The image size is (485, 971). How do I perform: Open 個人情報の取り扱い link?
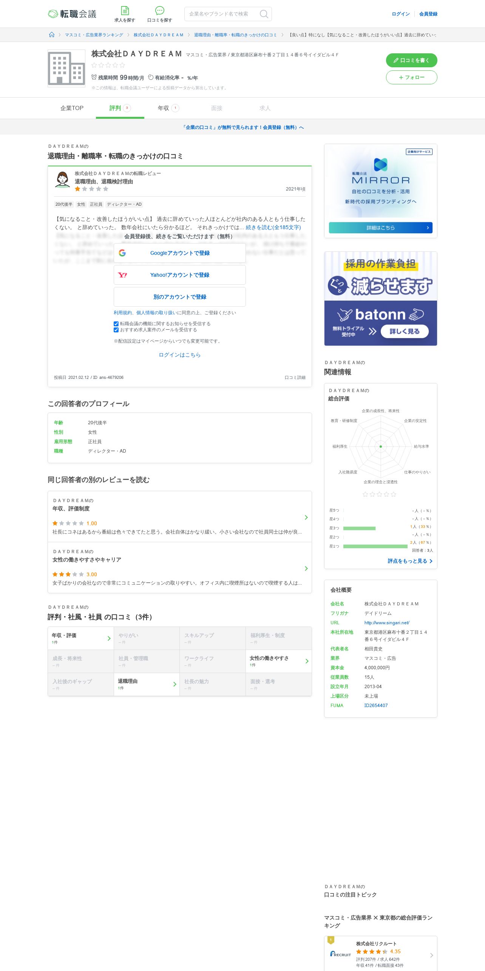click(x=156, y=313)
